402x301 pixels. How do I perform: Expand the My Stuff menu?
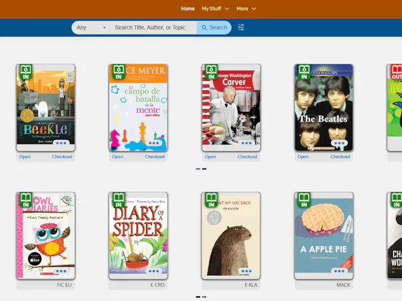(215, 9)
